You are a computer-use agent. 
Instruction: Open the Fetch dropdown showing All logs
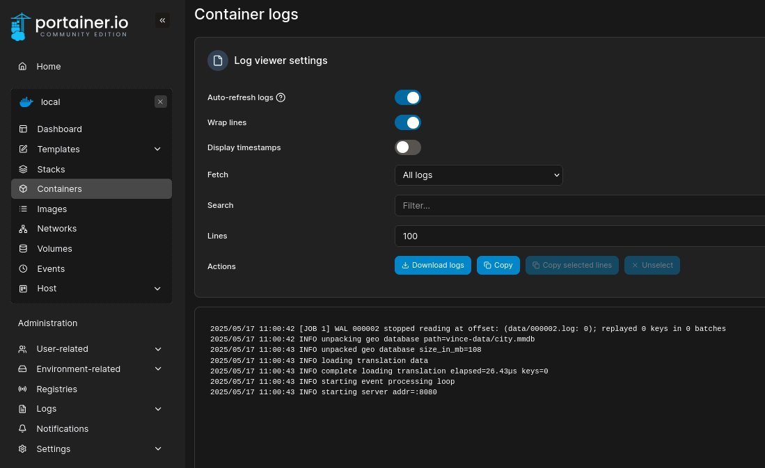[479, 175]
